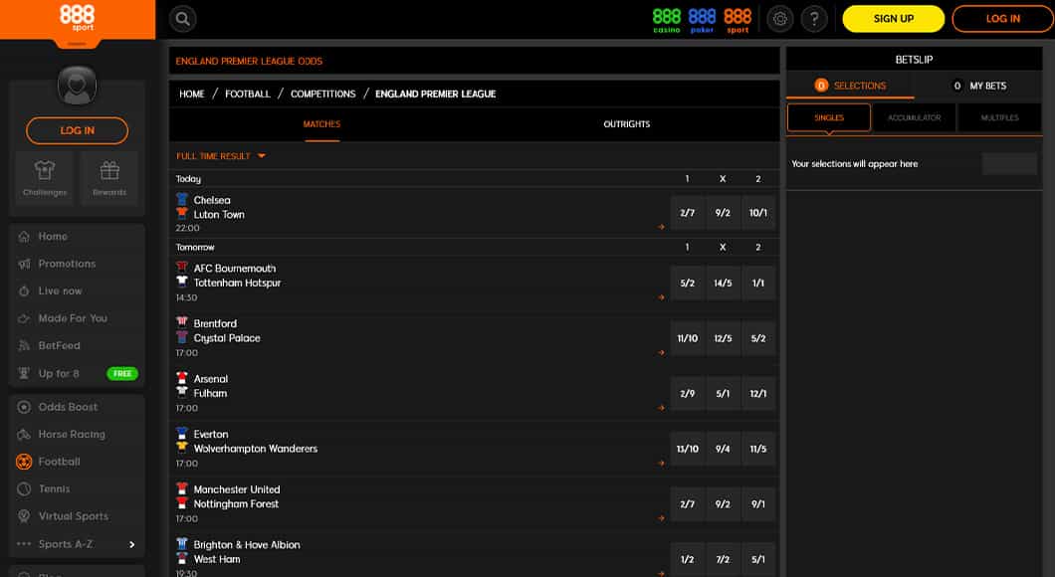This screenshot has width=1055, height=577.
Task: Open Up for 8 free game
Action: 78,373
